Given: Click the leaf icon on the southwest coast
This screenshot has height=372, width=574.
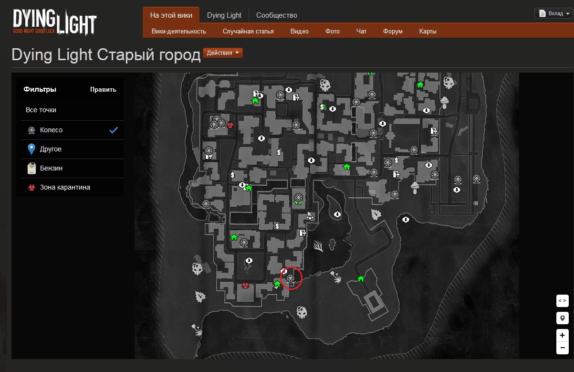Looking at the screenshot, I should 200,297.
